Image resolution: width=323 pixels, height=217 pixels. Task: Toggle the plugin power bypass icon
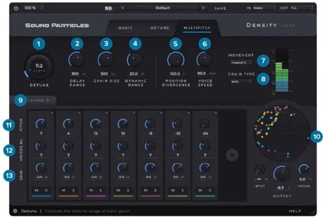pyautogui.click(x=16, y=8)
